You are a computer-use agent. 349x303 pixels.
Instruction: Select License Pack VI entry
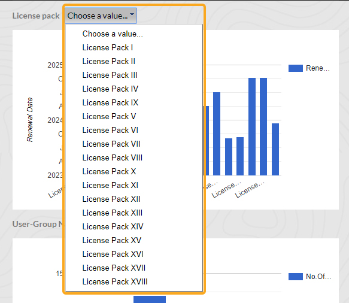pyautogui.click(x=134, y=130)
